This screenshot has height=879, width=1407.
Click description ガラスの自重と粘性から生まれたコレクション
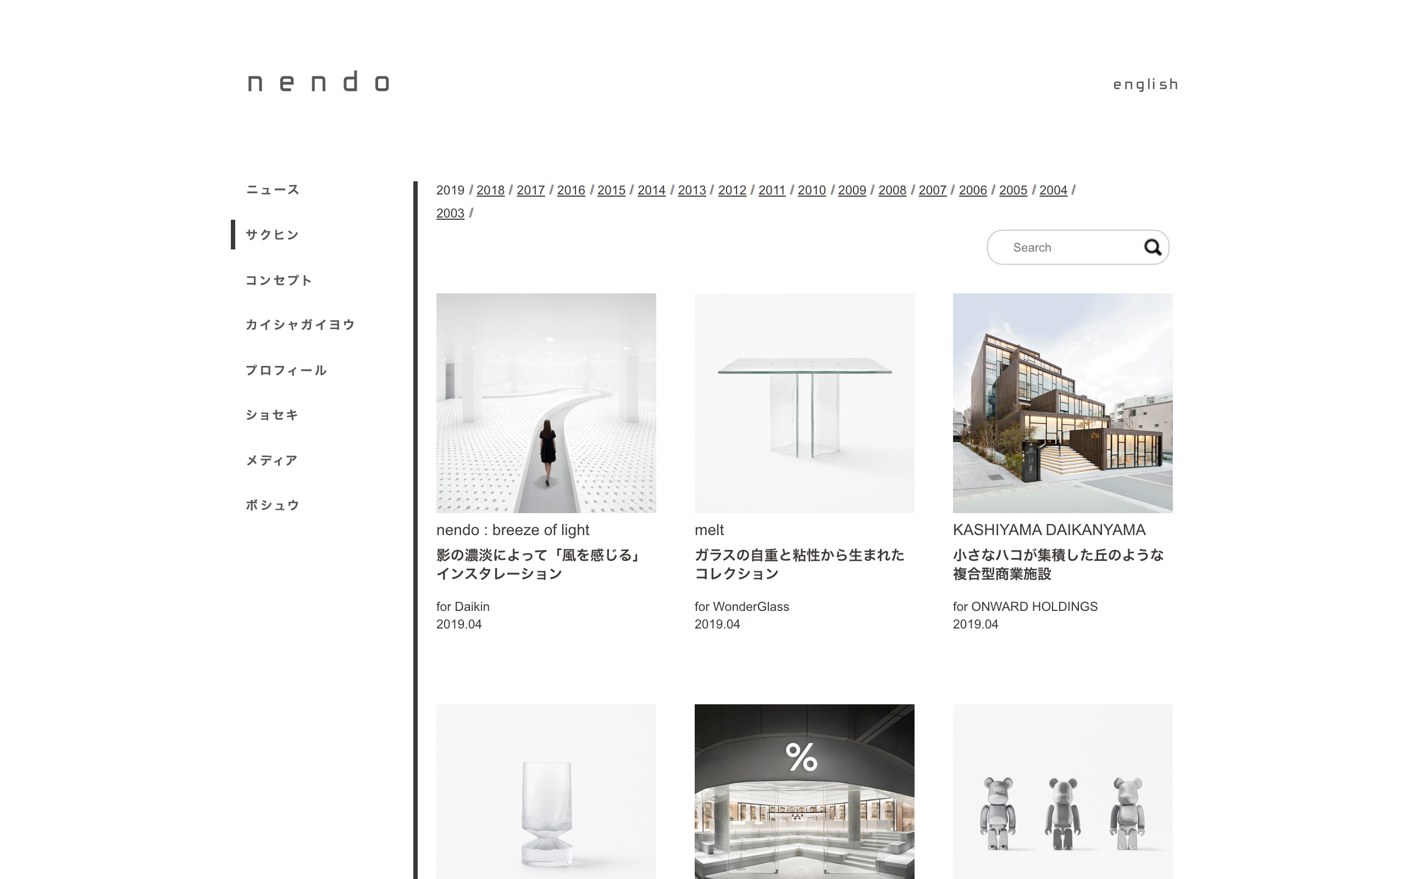[799, 564]
